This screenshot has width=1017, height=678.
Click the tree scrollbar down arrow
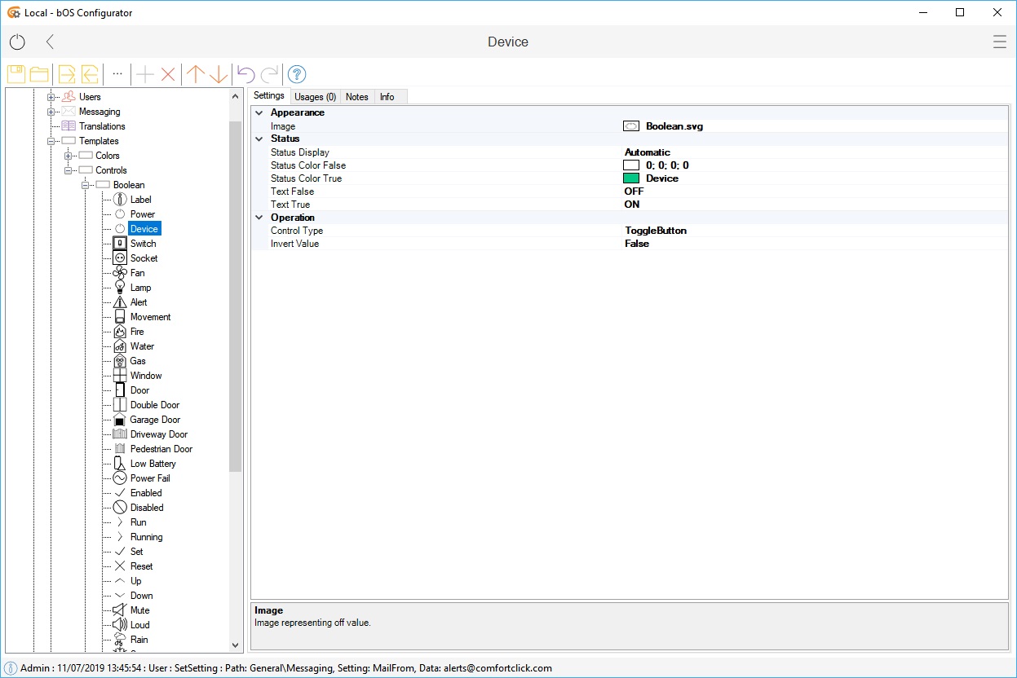(x=236, y=645)
